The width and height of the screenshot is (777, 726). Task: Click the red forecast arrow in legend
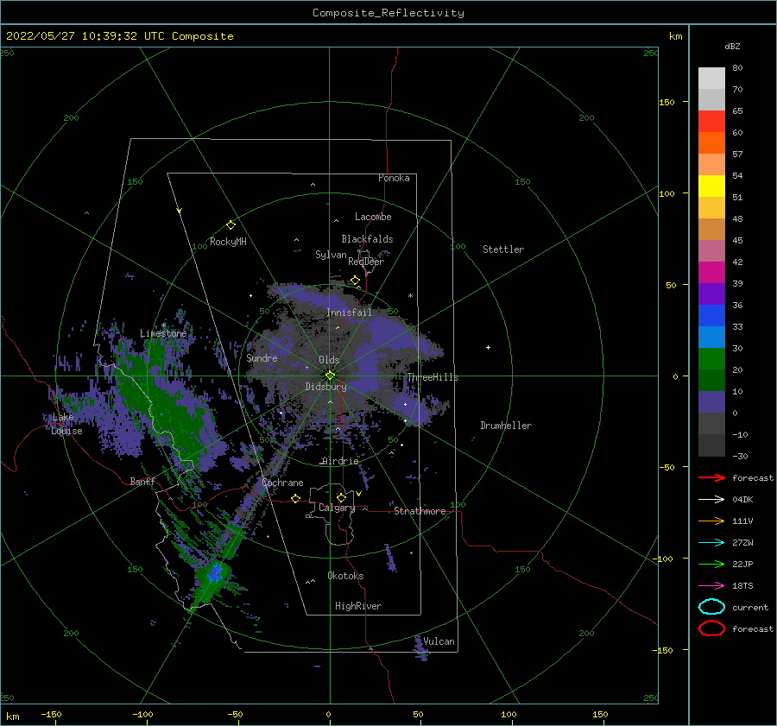[x=711, y=477]
